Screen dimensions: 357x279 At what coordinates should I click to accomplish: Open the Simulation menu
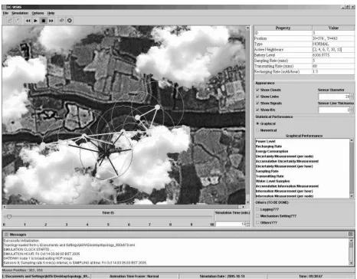click(20, 13)
